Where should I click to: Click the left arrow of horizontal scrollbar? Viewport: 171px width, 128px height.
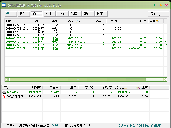[7, 80]
